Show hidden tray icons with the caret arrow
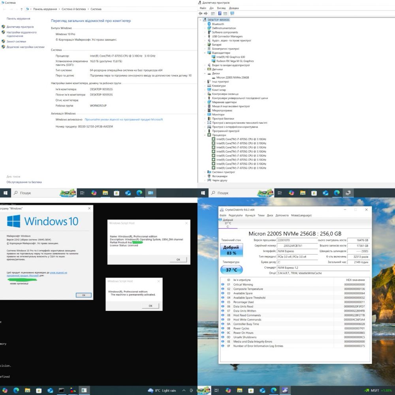Image resolution: width=395 pixels, height=395 pixels. coord(184,391)
